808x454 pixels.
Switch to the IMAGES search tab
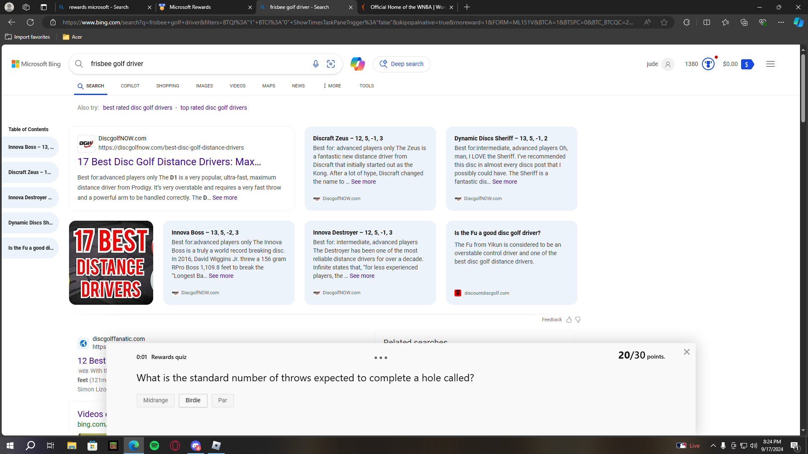[204, 86]
